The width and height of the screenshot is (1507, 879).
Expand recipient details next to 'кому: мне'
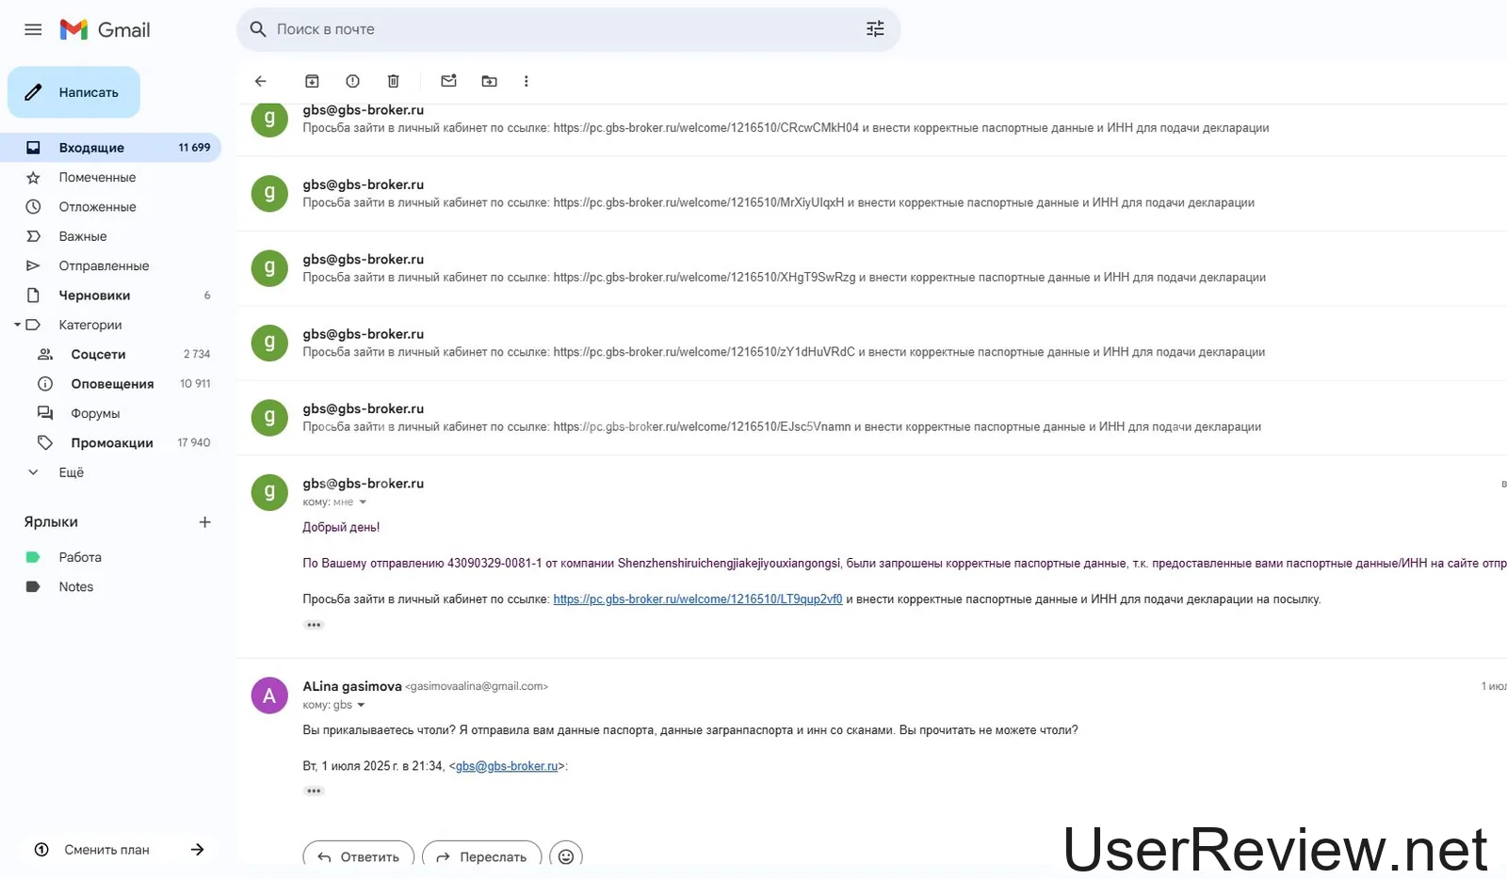363,503
